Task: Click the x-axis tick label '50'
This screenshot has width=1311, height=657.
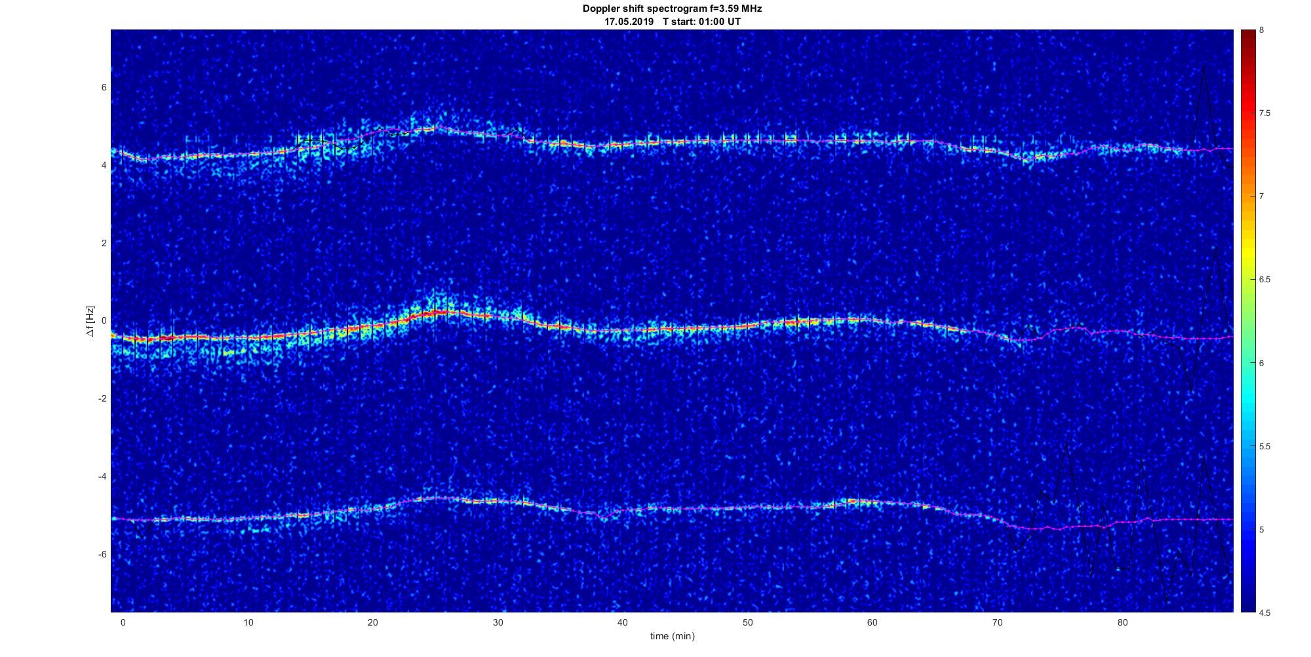Action: [x=748, y=623]
